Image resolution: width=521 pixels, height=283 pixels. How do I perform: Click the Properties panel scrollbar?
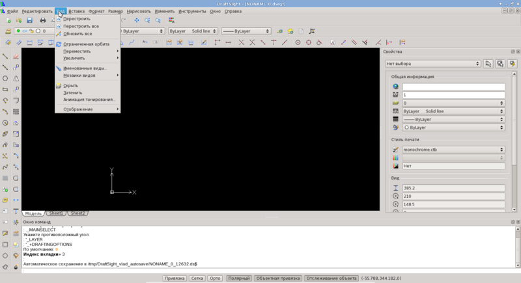514,142
